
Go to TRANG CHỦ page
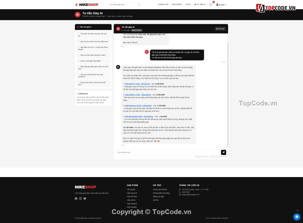[163, 4]
